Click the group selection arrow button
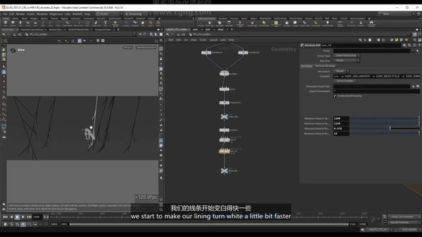 (x=417, y=51)
